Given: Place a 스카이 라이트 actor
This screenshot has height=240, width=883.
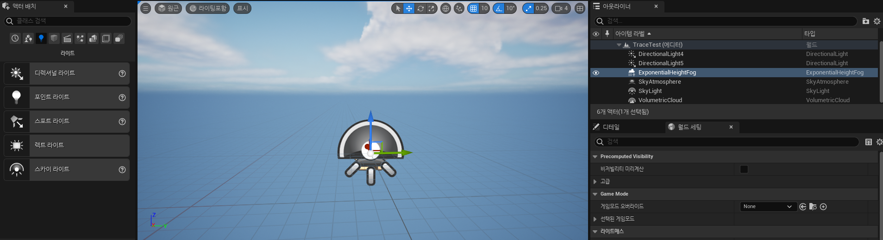Looking at the screenshot, I should [x=67, y=170].
